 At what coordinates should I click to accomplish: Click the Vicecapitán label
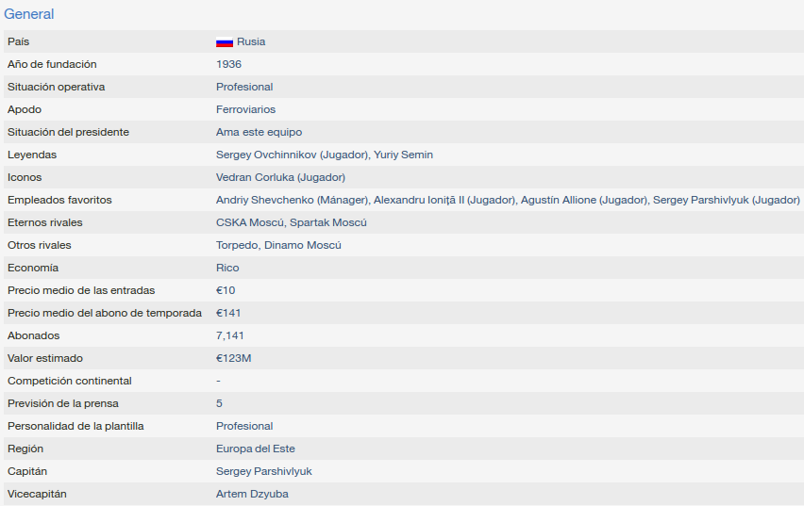click(37, 494)
